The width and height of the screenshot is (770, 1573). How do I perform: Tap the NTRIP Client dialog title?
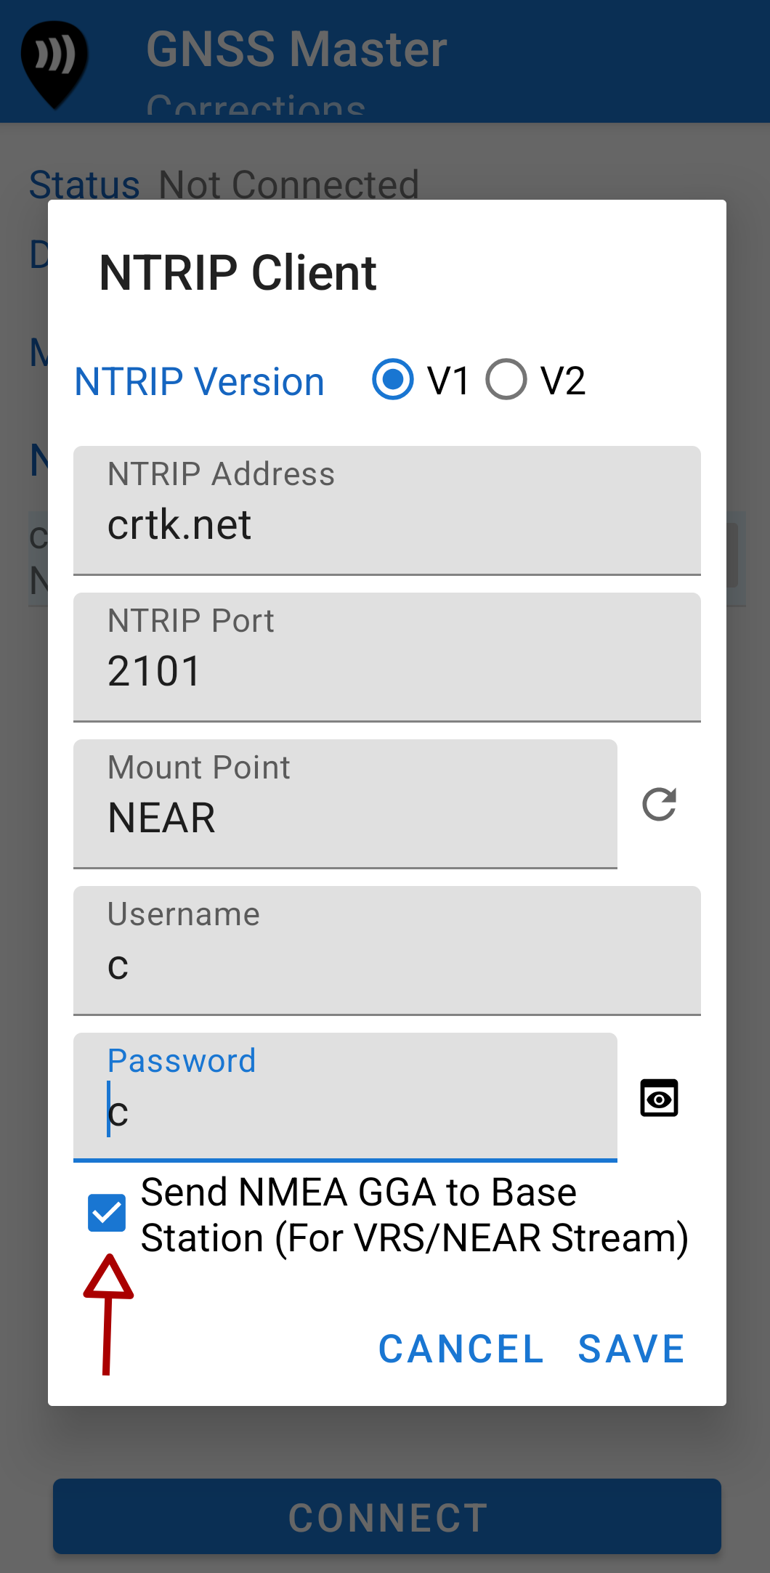tap(238, 273)
